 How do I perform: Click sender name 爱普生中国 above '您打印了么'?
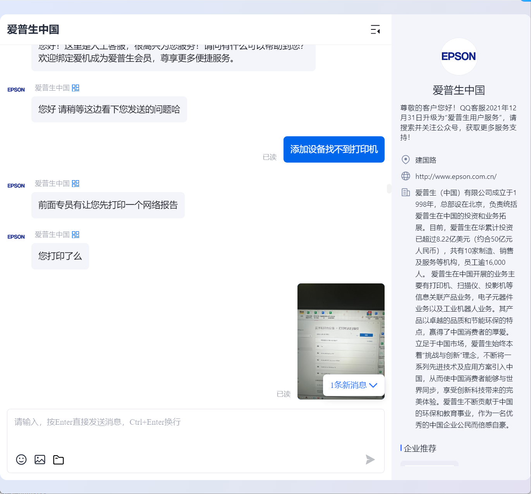pos(52,235)
